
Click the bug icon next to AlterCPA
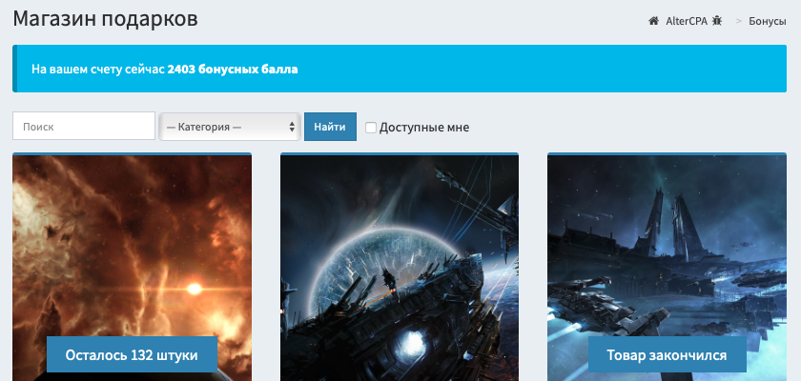(x=717, y=21)
